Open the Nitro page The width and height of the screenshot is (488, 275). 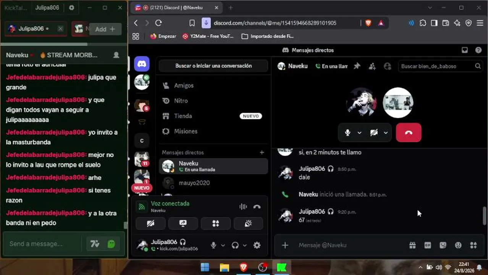click(x=213, y=101)
